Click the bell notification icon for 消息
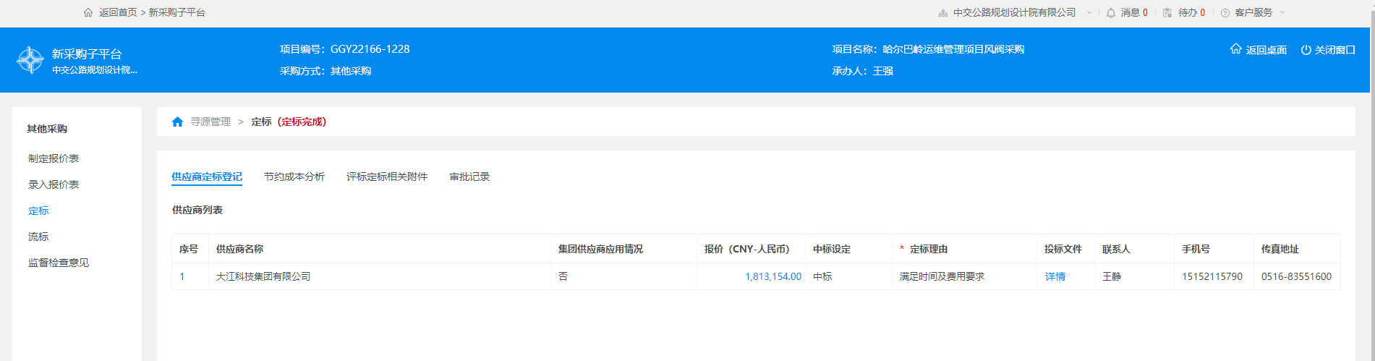1375x361 pixels. (1111, 13)
